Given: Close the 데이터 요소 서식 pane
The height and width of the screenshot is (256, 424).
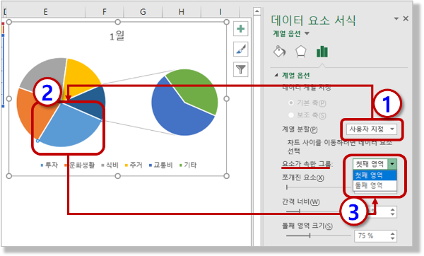Looking at the screenshot, I should click(406, 18).
